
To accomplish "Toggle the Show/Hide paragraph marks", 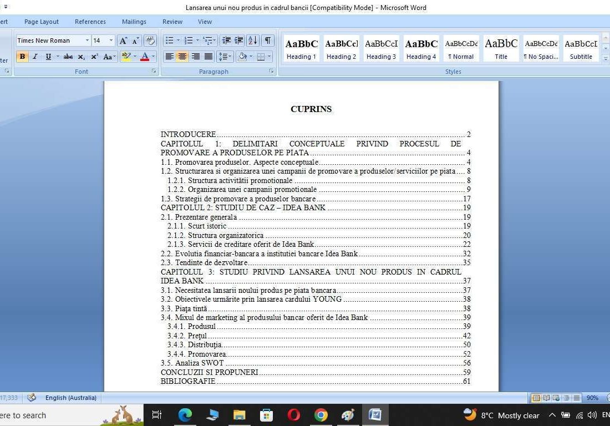I will [267, 40].
